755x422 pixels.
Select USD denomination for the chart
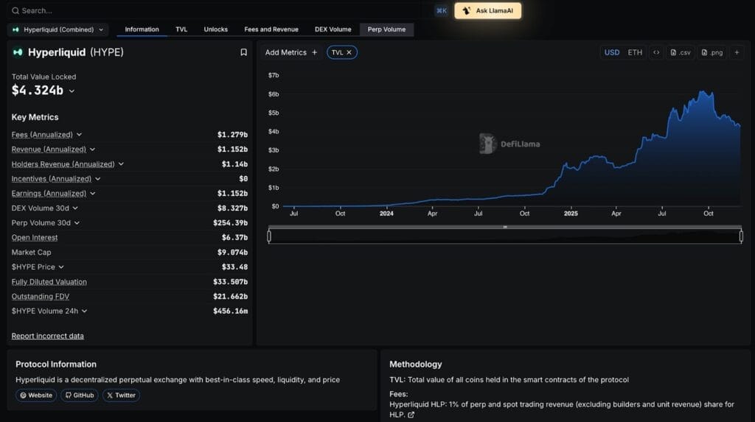coord(612,52)
